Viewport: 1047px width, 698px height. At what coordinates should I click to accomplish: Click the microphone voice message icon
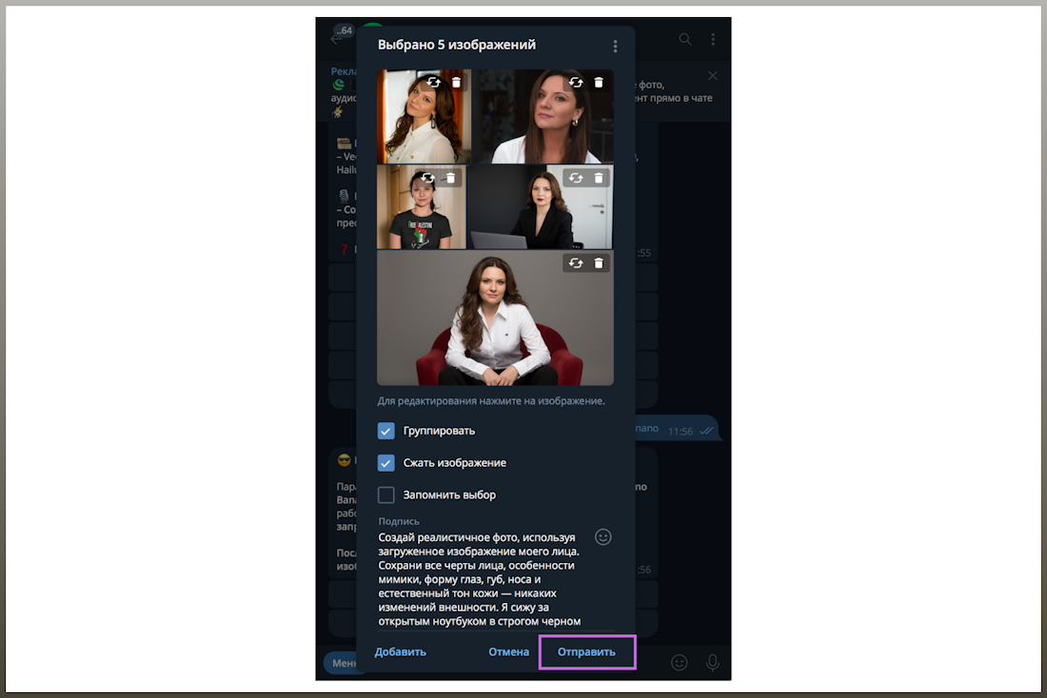[712, 663]
